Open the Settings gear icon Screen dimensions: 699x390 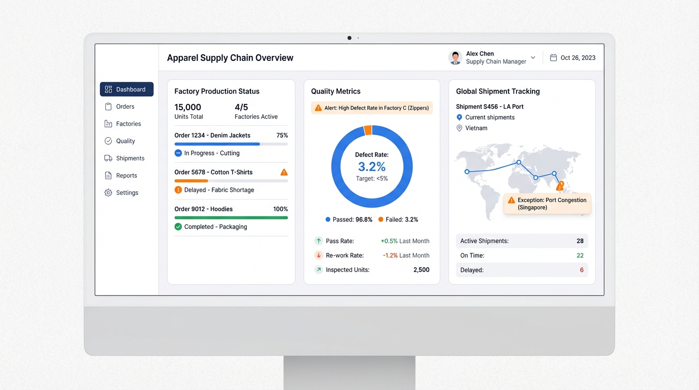[108, 192]
